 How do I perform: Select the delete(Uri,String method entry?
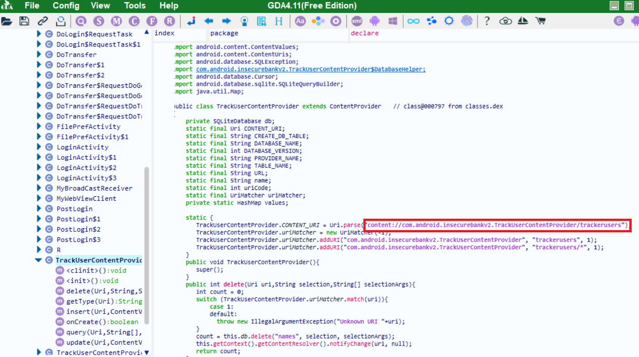104,291
